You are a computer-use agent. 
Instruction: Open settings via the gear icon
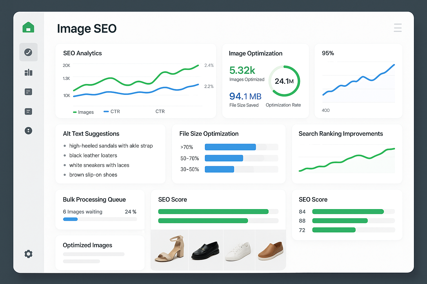coord(28,254)
